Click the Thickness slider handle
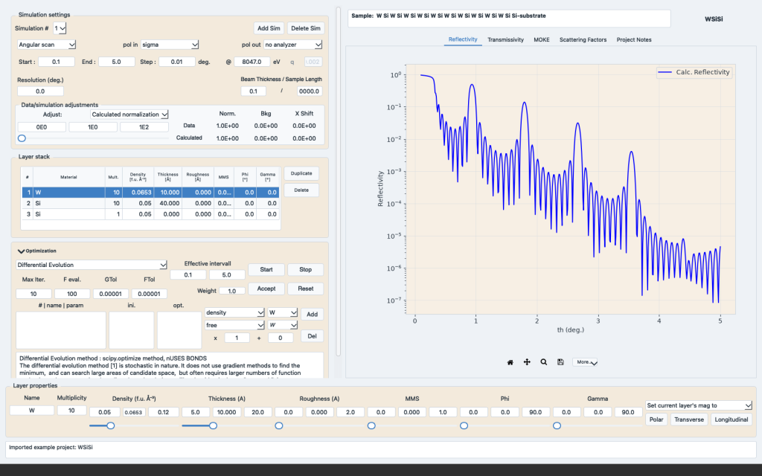762x476 pixels. 213,426
